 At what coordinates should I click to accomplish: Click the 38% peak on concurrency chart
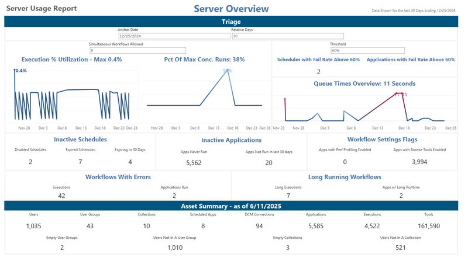click(227, 71)
